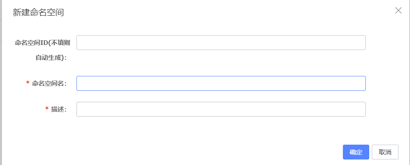Dismiss the dialog using the gray cross icon

point(398,11)
